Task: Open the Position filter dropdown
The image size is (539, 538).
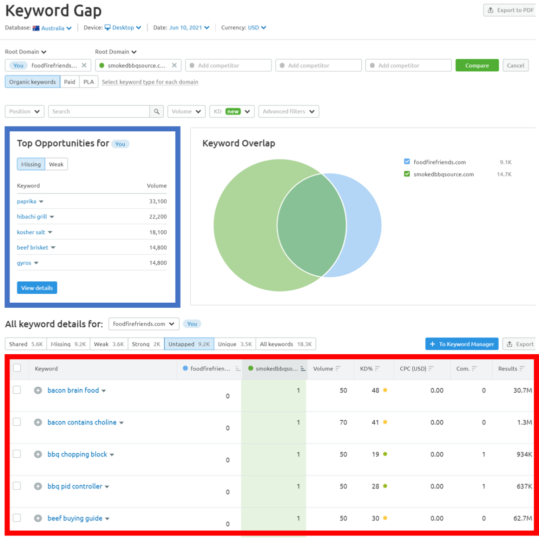Action: (x=24, y=111)
